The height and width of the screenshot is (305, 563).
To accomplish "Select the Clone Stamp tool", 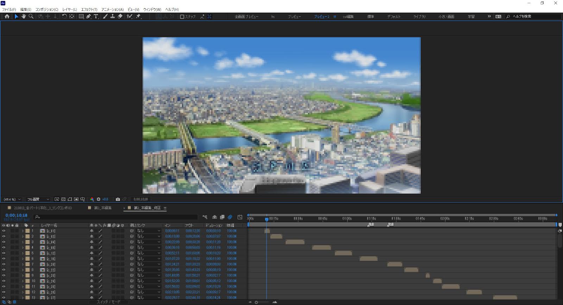I will 113,16.
